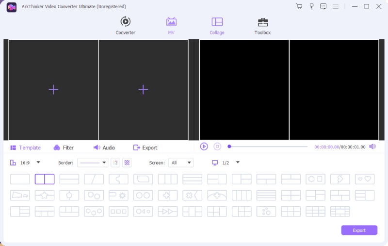Select the cloud arch with cross template
This screenshot has height=246, width=388.
(x=217, y=195)
